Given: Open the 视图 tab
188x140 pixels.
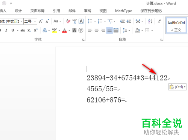Looking at the screenshot, I should click(103, 11).
